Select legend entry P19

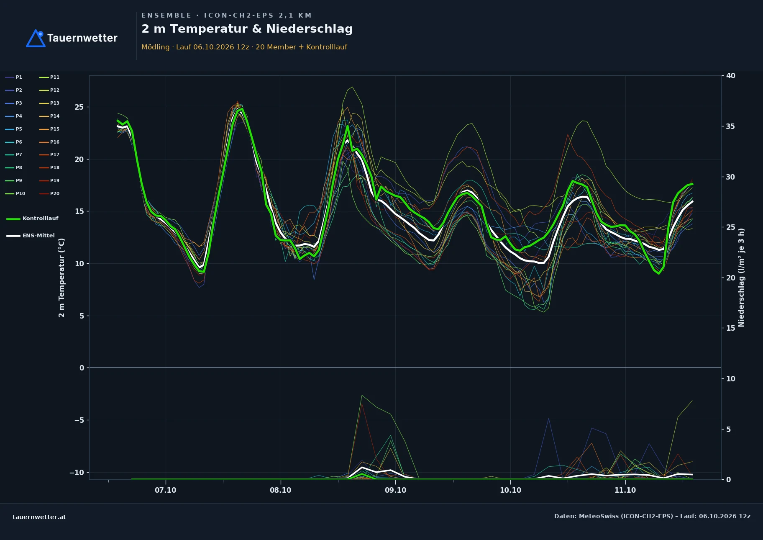coord(49,180)
